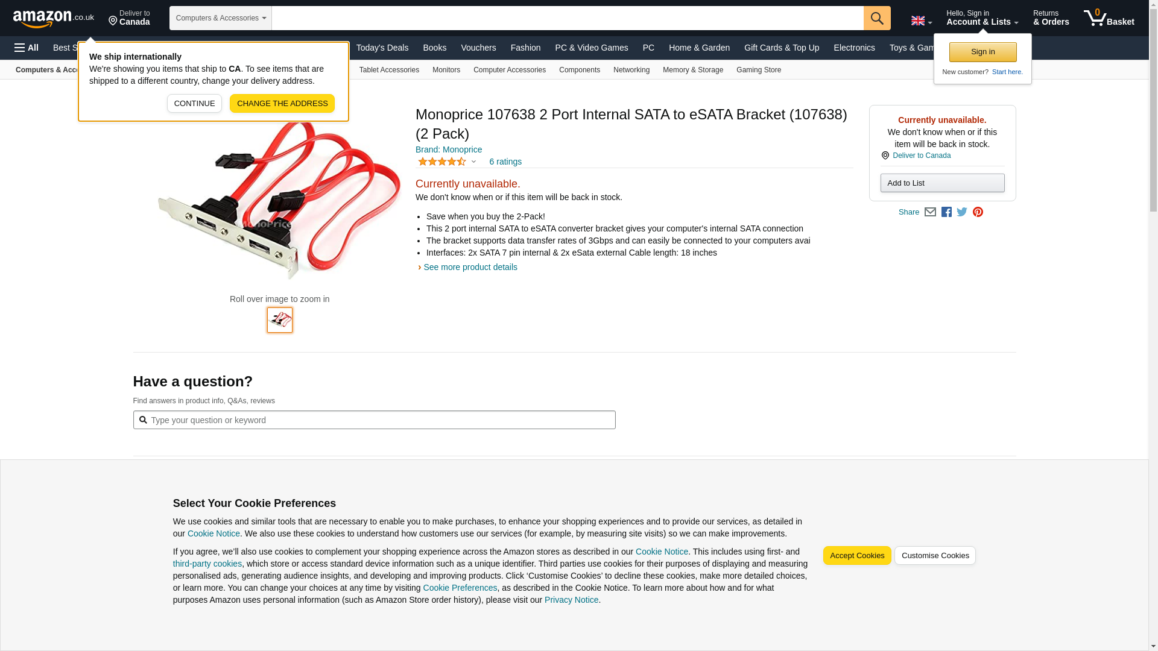Open the basket cart icon
The height and width of the screenshot is (651, 1158).
pos(1109,18)
